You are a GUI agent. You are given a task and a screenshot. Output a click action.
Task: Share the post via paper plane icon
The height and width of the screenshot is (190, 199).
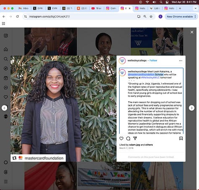135,138
